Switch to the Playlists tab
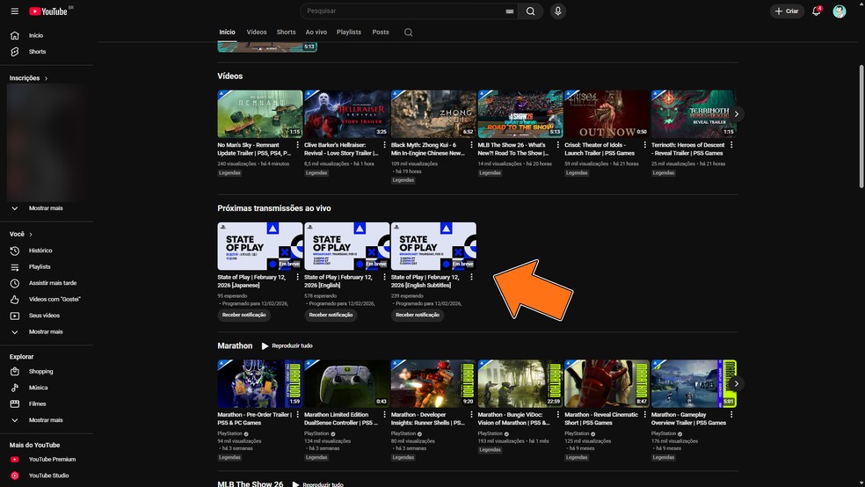Image resolution: width=865 pixels, height=487 pixels. click(348, 33)
